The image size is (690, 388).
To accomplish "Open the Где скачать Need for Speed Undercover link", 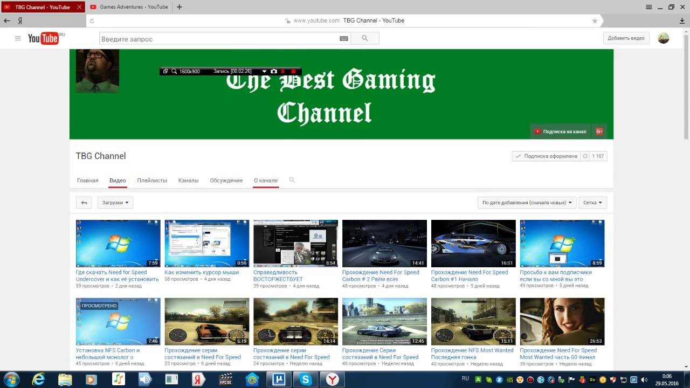I will (x=118, y=276).
